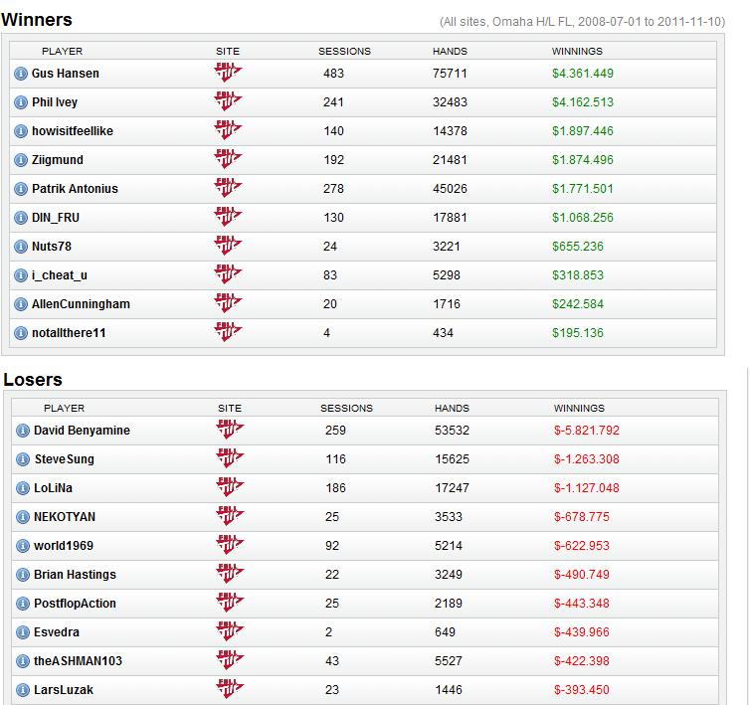Click the Losers table HANDS header
750x705 pixels.
(452, 408)
